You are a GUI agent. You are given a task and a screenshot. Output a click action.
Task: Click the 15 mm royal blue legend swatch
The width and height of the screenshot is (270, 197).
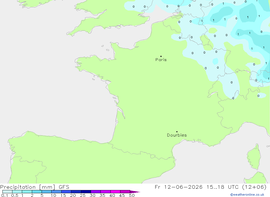click(66, 192)
